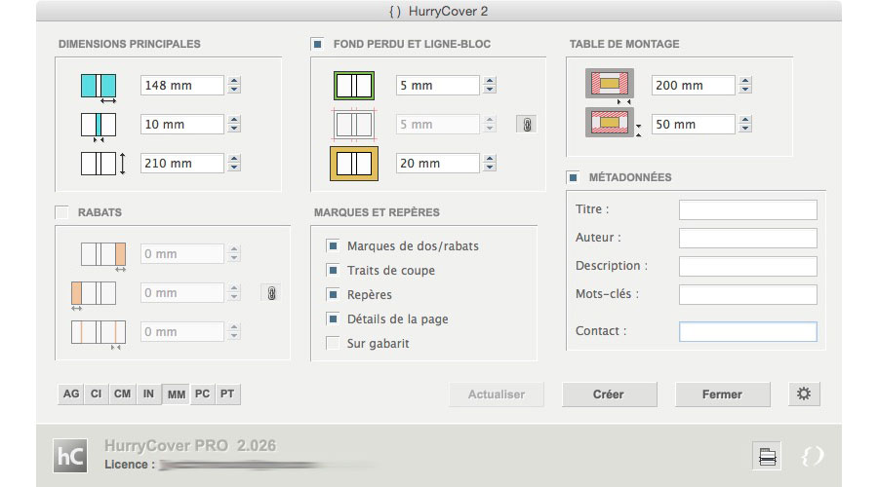878x487 pixels.
Task: Uncheck Traits de coupe
Action: (333, 270)
